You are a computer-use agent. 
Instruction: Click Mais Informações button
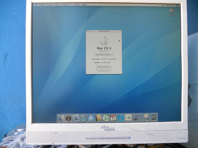104,67
